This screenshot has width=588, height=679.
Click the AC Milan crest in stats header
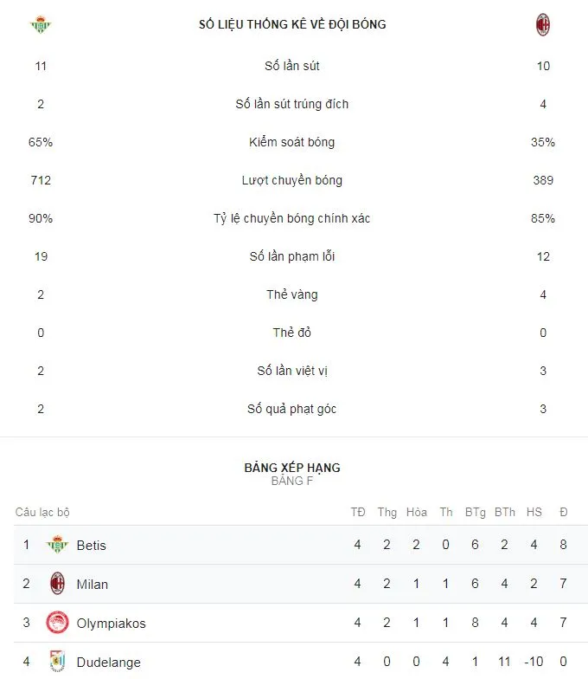pos(543,25)
